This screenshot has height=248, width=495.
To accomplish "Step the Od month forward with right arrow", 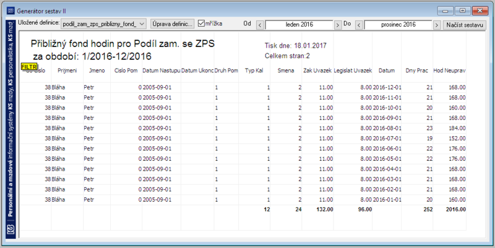I will tap(338, 25).
